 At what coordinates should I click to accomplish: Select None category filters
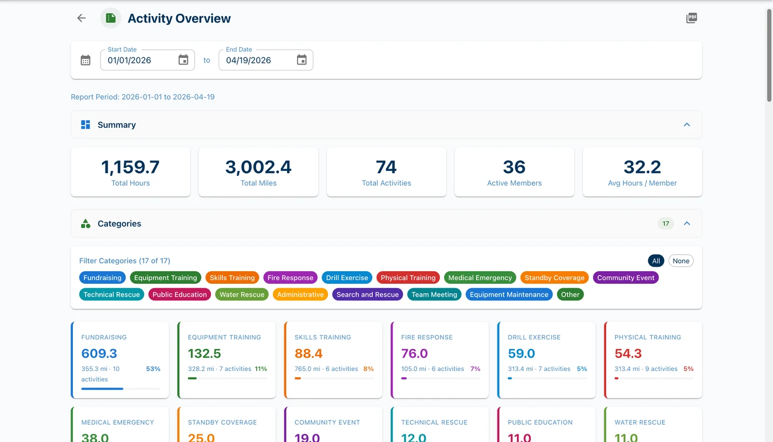(681, 261)
